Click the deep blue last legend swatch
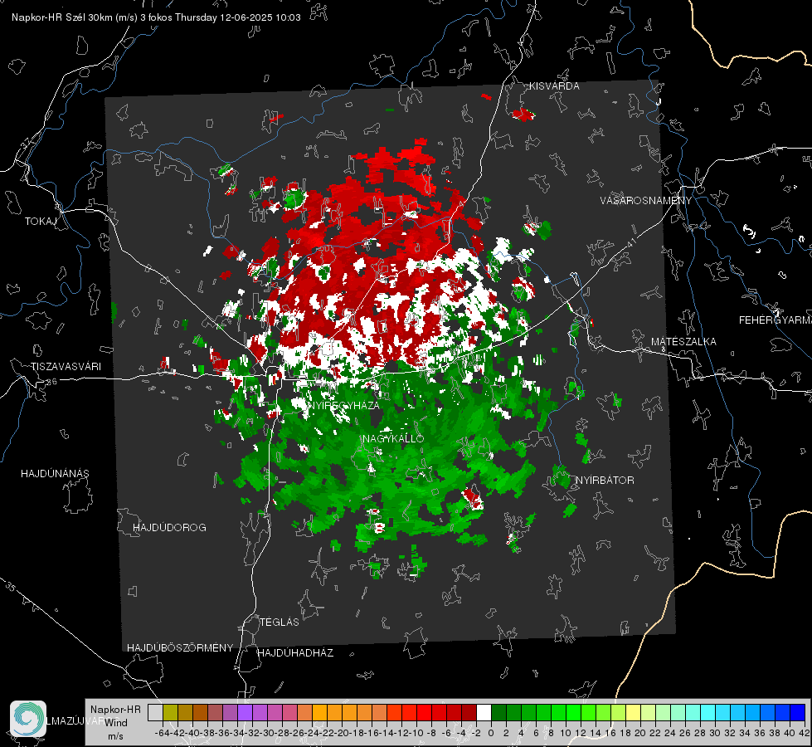 click(798, 712)
